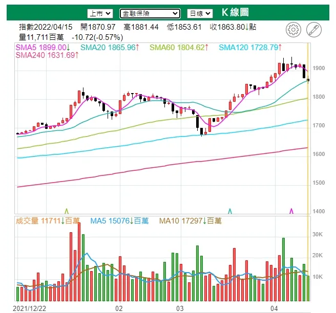
Task: Click the 10K volume axis label
Action: (318, 277)
